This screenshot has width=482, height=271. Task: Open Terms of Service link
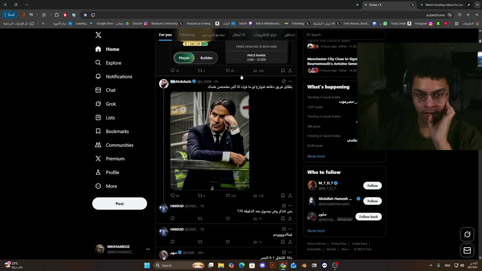[316, 244]
